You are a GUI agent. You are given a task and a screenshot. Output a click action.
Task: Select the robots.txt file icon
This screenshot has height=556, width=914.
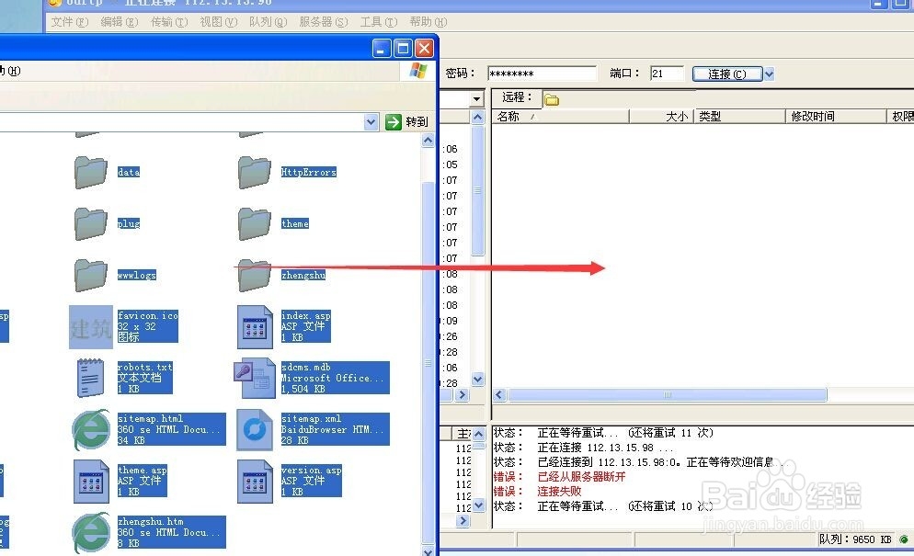pyautogui.click(x=91, y=378)
